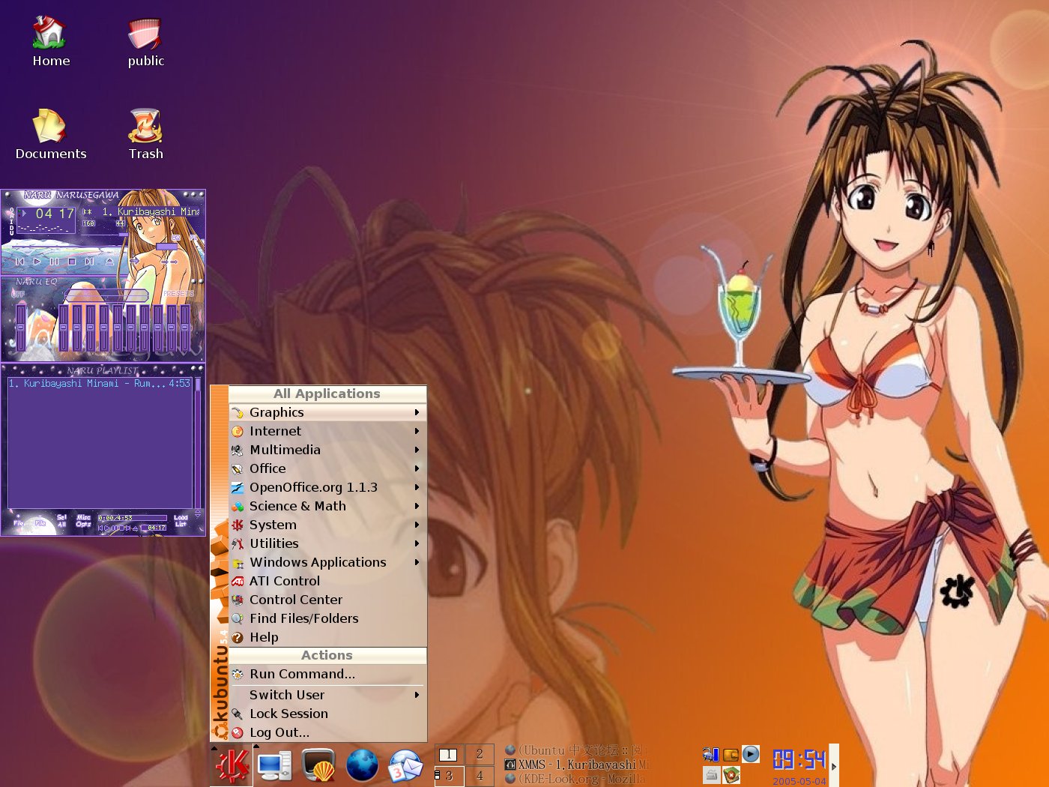Open the public folder desktop icon
Screen dimensions: 1049x787
pos(145,43)
